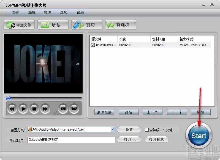Screen dimensions: 220x160
Task: Click the 源文件 column header
Action: 104,39
